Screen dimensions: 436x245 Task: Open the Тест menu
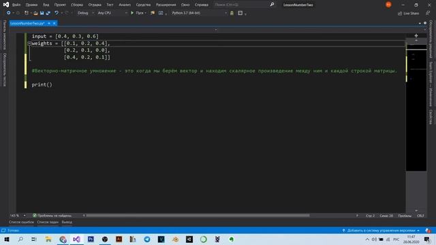110,5
